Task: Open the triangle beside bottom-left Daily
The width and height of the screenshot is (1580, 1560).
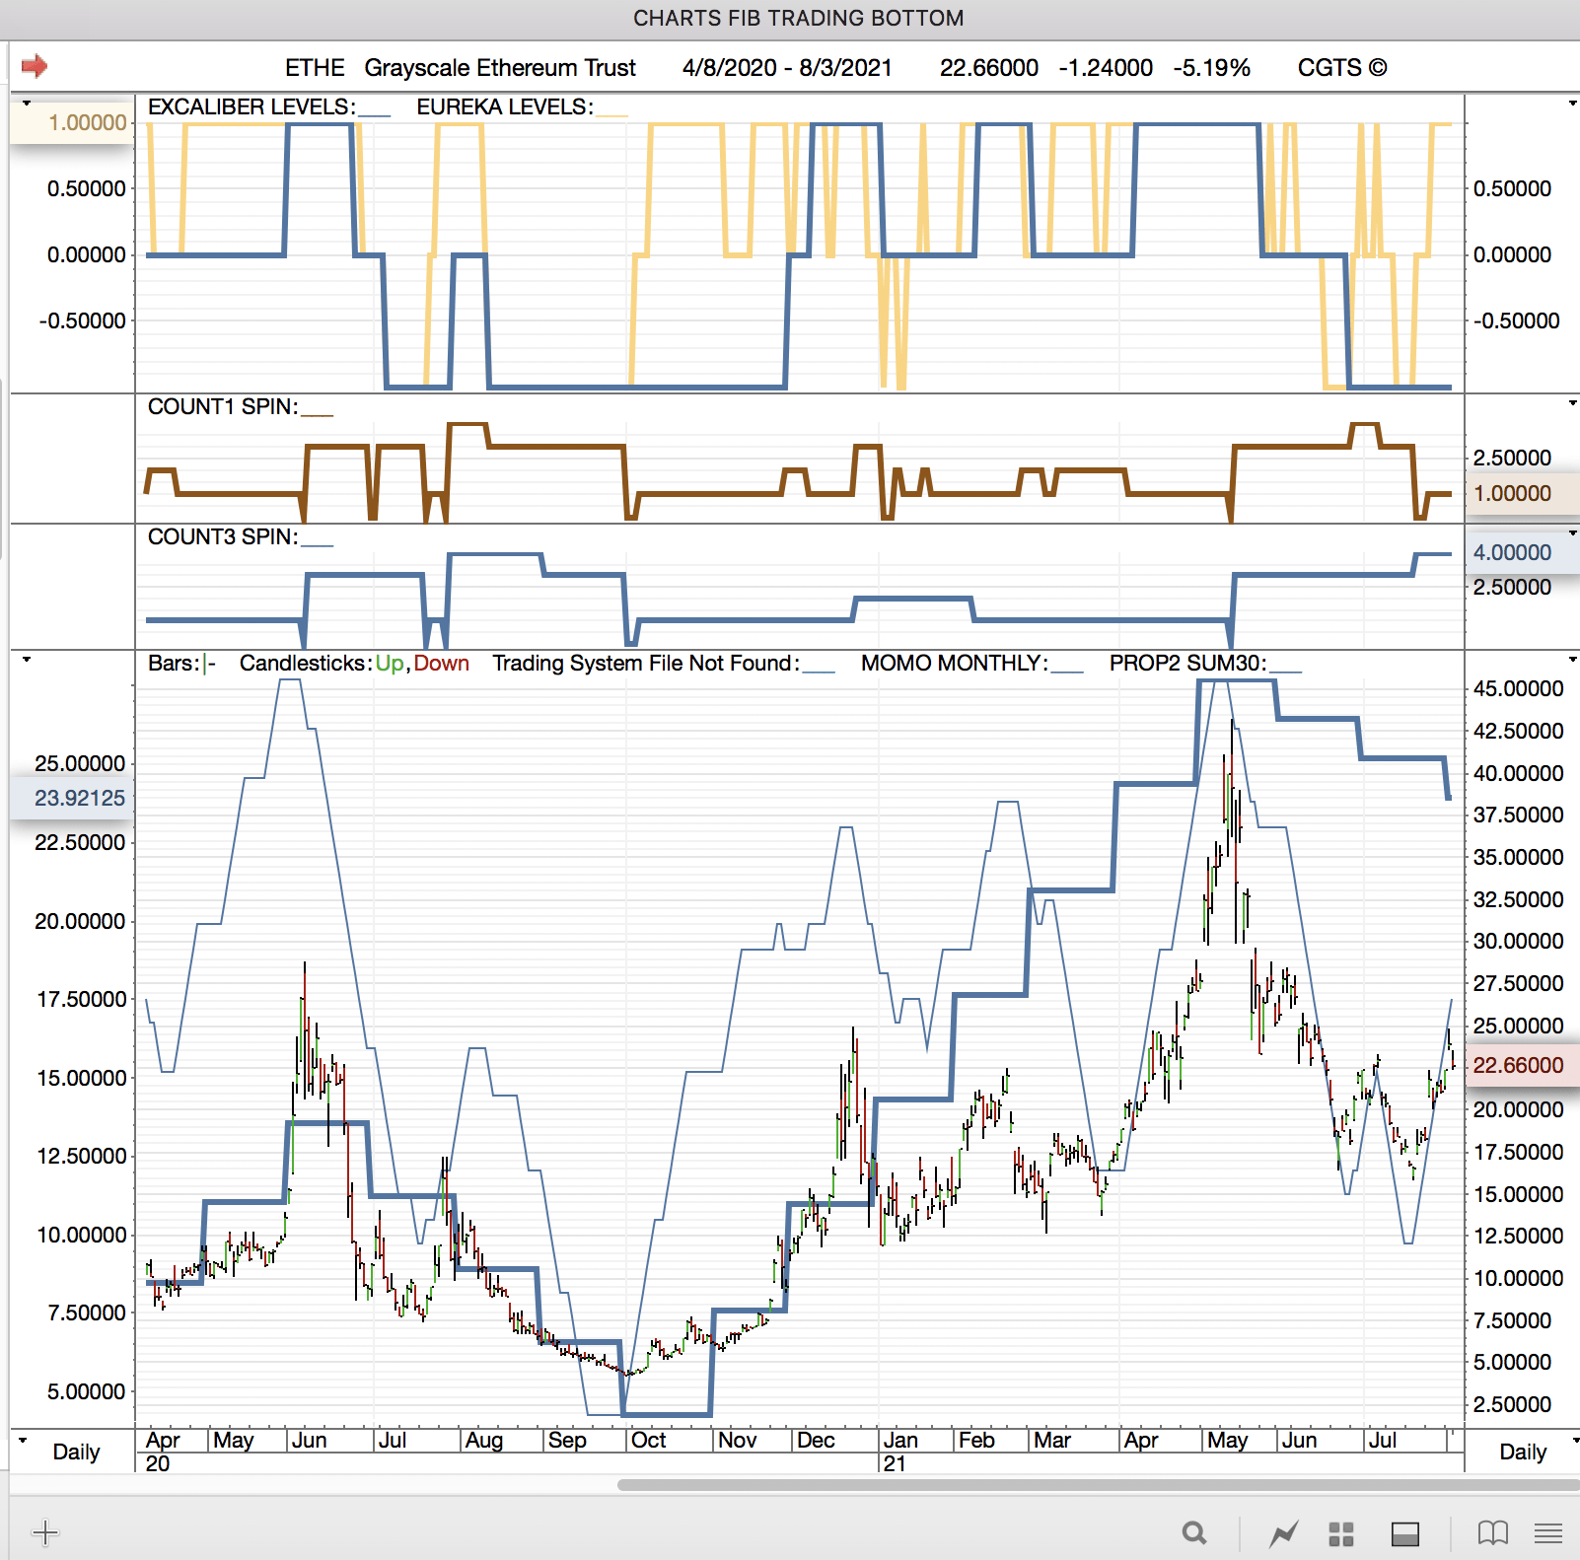Action: [x=23, y=1441]
